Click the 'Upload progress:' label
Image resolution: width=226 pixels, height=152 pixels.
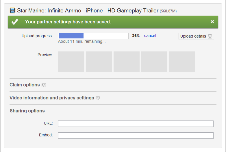pyautogui.click(x=37, y=36)
